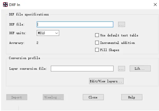
Task: Browse for a layer conversion file
Action: (x=121, y=69)
